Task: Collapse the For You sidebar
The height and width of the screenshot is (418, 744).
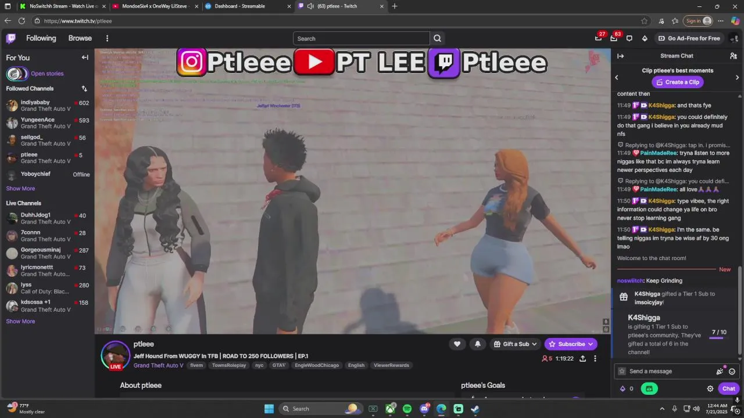Action: (x=85, y=57)
